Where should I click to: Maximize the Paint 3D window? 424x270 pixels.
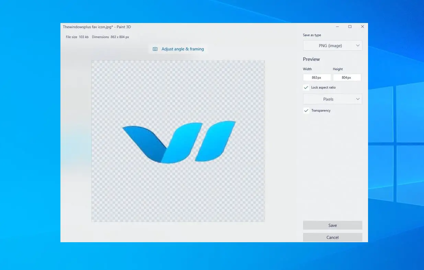350,27
